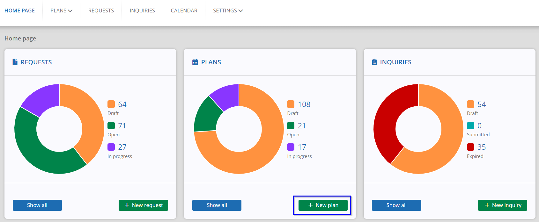This screenshot has width=539, height=222.
Task: Show all requests
Action: coord(37,205)
